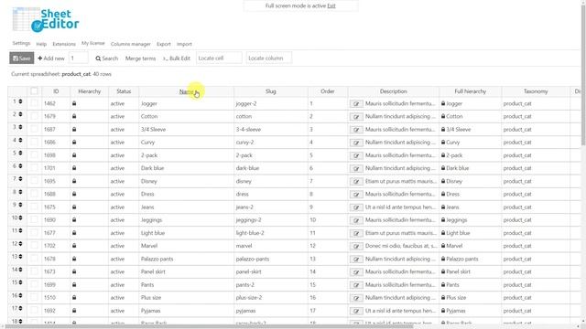Click hierarchy lock icon for ID 1687
This screenshot has height=329, width=586.
coord(74,129)
